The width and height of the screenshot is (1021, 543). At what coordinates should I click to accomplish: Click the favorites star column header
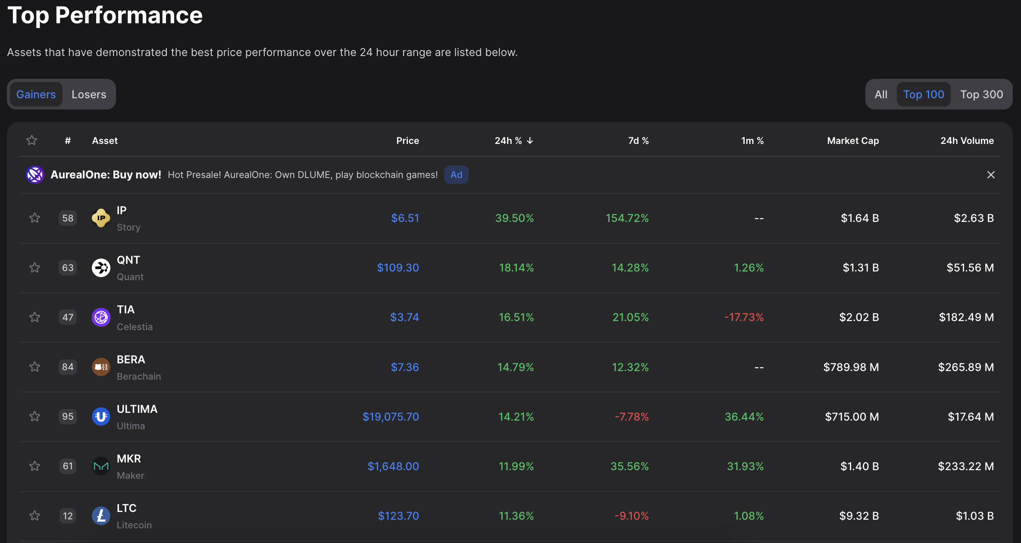tap(31, 140)
